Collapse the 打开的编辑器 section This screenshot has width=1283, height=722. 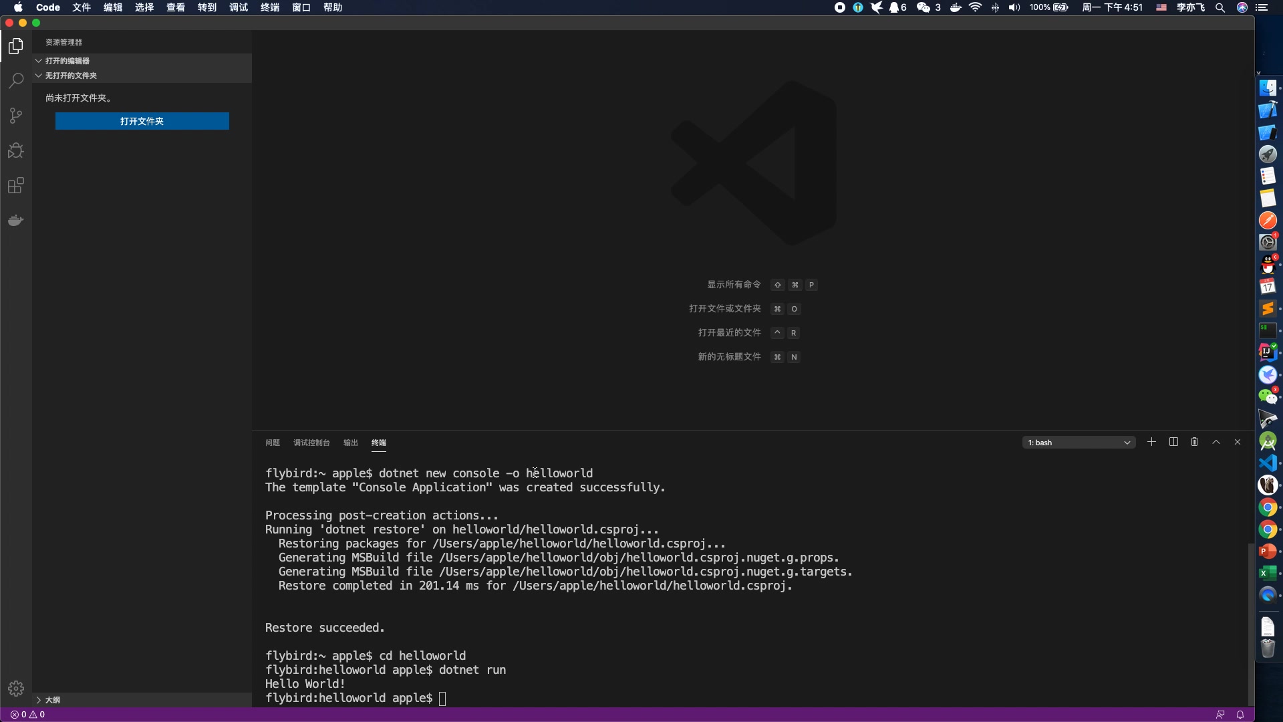click(x=142, y=61)
